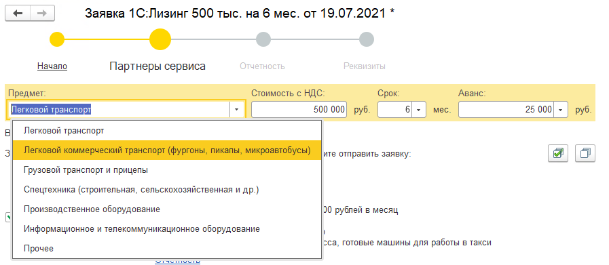This screenshot has width=609, height=265.
Task: Select the Партнеры сервиса step circle
Action: 160,39
